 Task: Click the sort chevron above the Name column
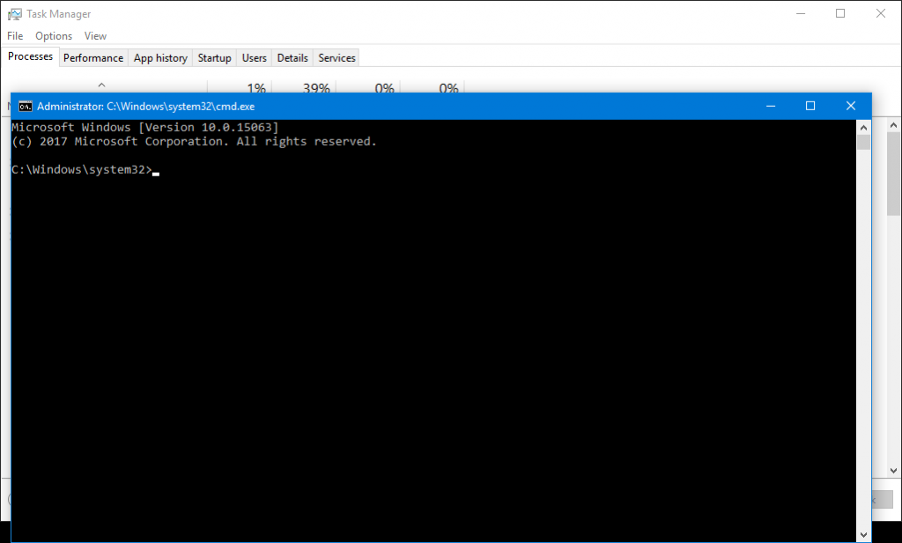point(102,87)
